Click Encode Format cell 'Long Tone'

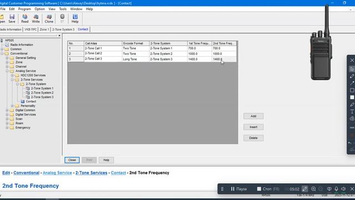pyautogui.click(x=135, y=59)
